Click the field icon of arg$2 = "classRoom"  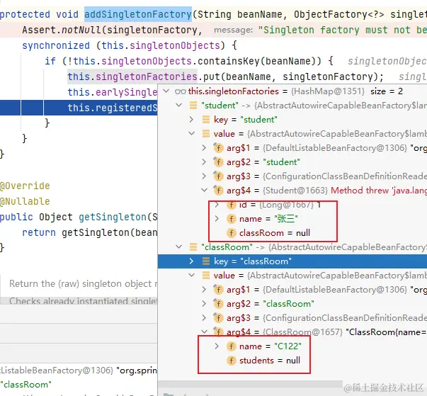click(218, 304)
